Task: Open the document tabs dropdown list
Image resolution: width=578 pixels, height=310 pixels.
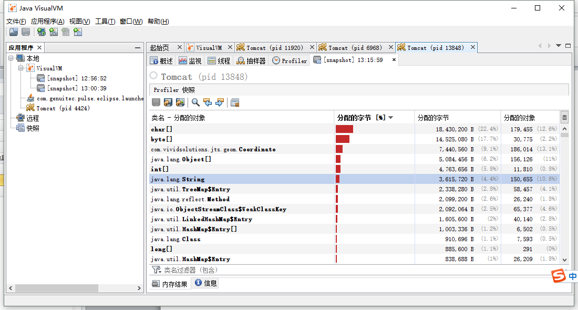Action: 559,46
